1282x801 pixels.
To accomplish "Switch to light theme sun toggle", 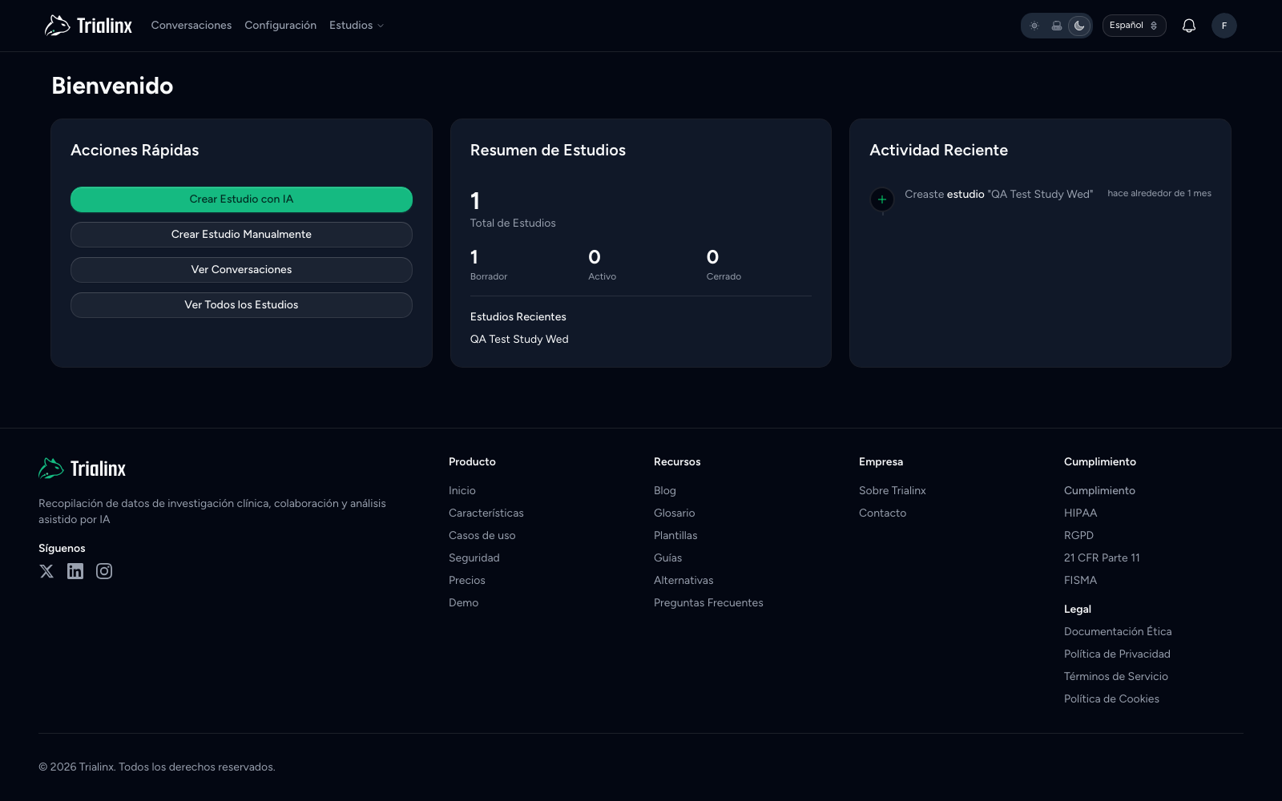I will click(x=1034, y=26).
